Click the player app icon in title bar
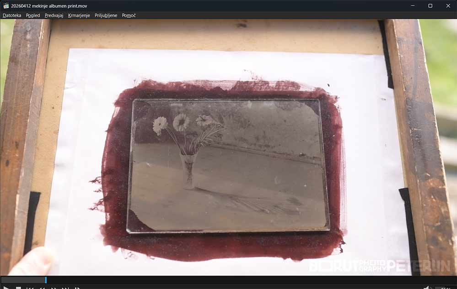The height and width of the screenshot is (289, 457). 6,6
